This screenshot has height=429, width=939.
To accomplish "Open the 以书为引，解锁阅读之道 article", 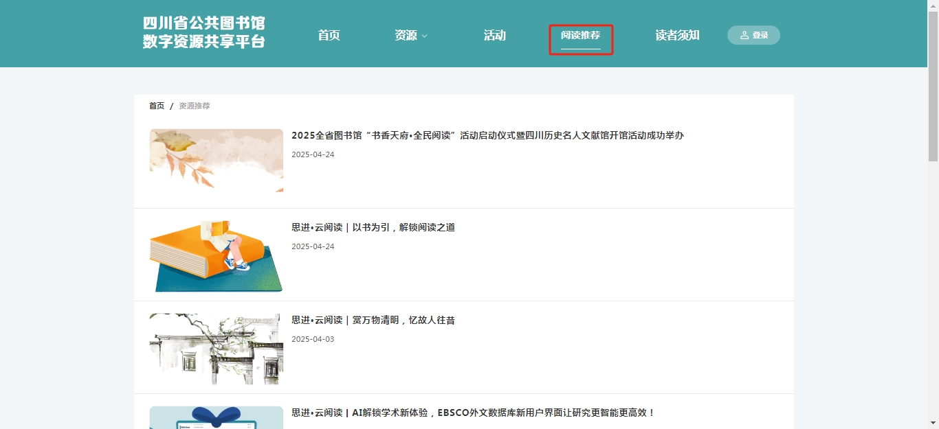I will coord(373,227).
